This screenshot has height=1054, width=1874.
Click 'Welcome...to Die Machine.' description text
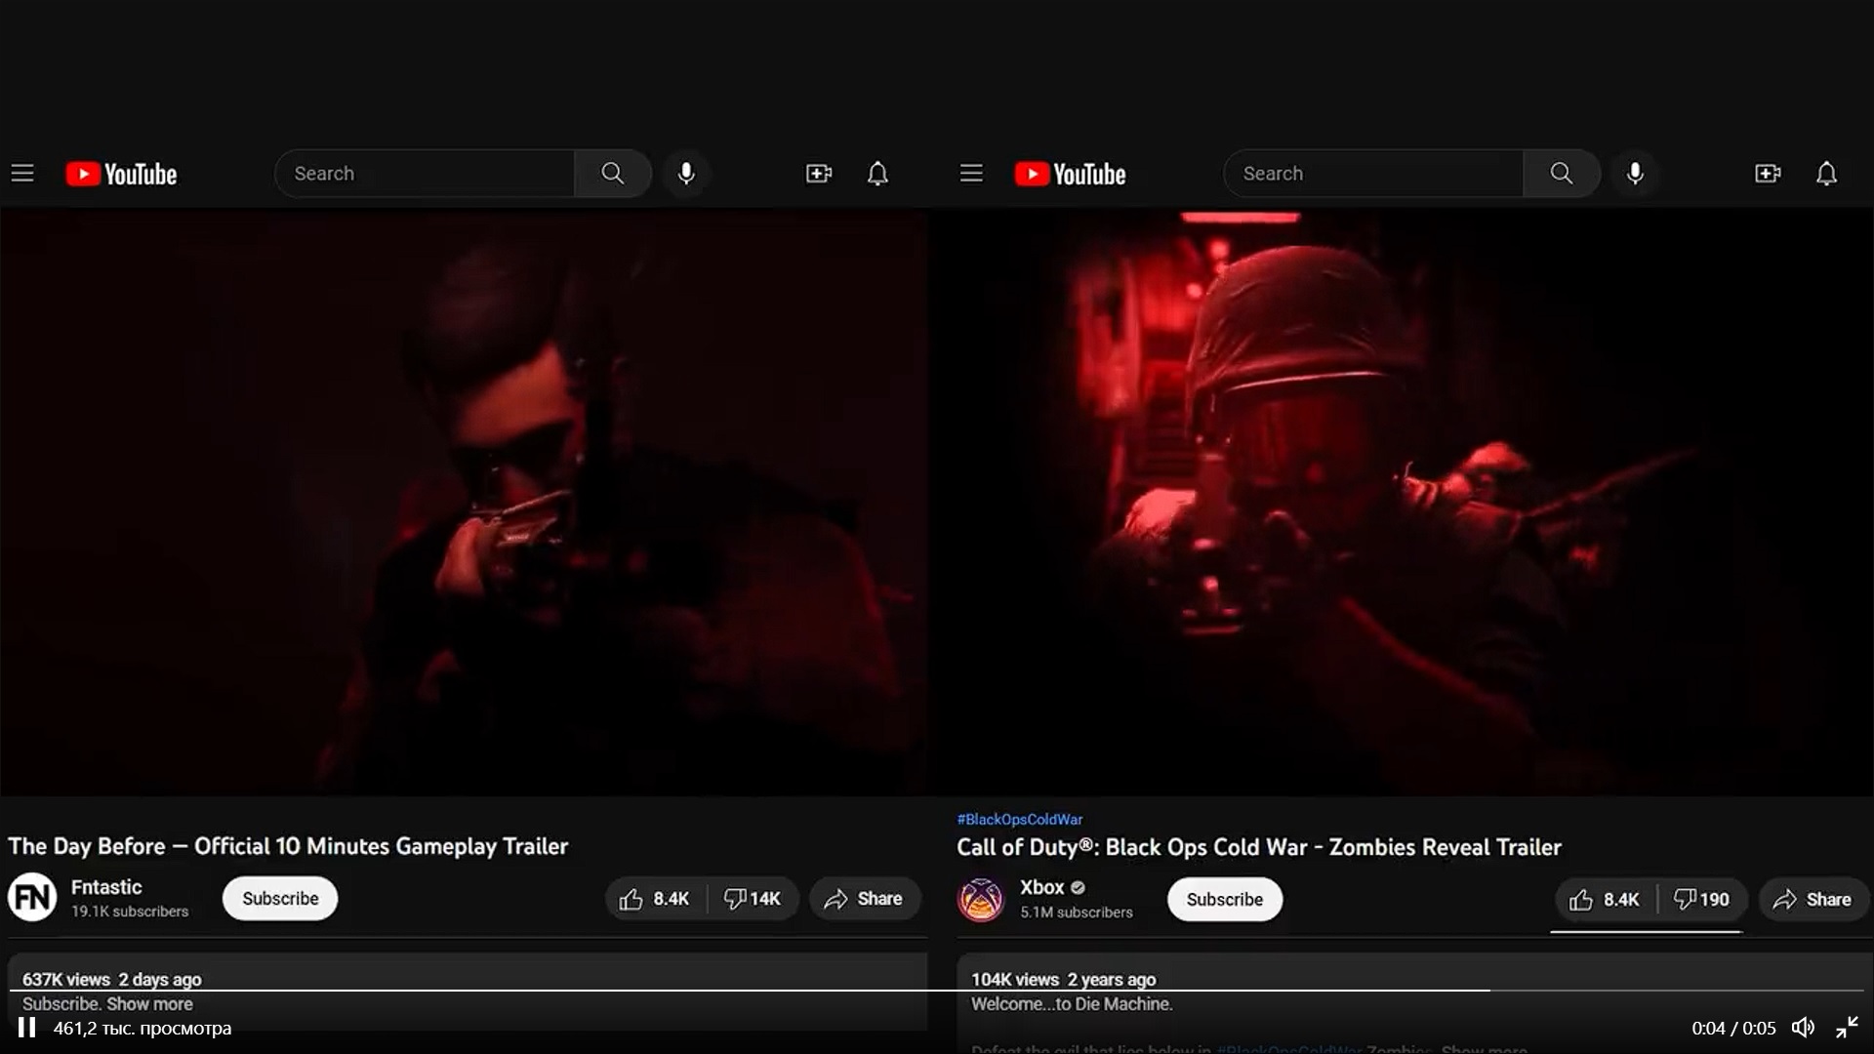(x=1072, y=1004)
